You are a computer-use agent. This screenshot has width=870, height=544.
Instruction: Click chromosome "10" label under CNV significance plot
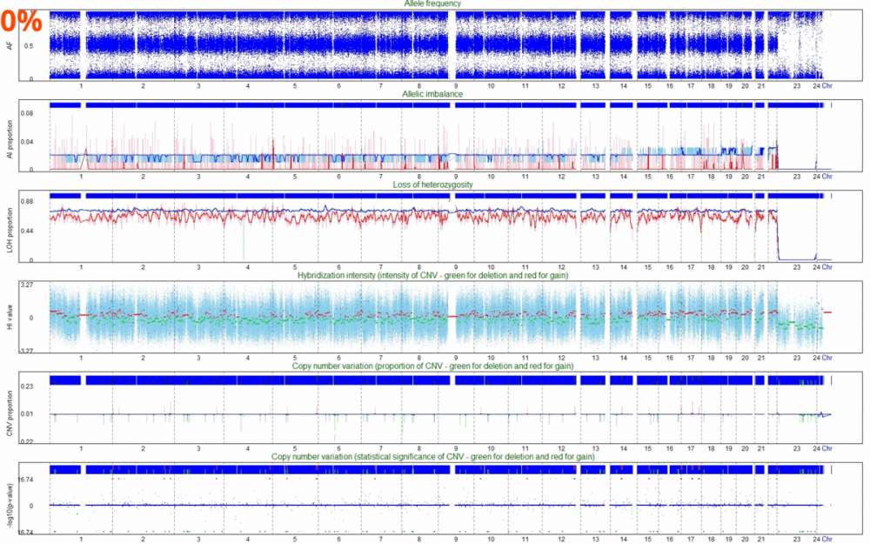491,539
